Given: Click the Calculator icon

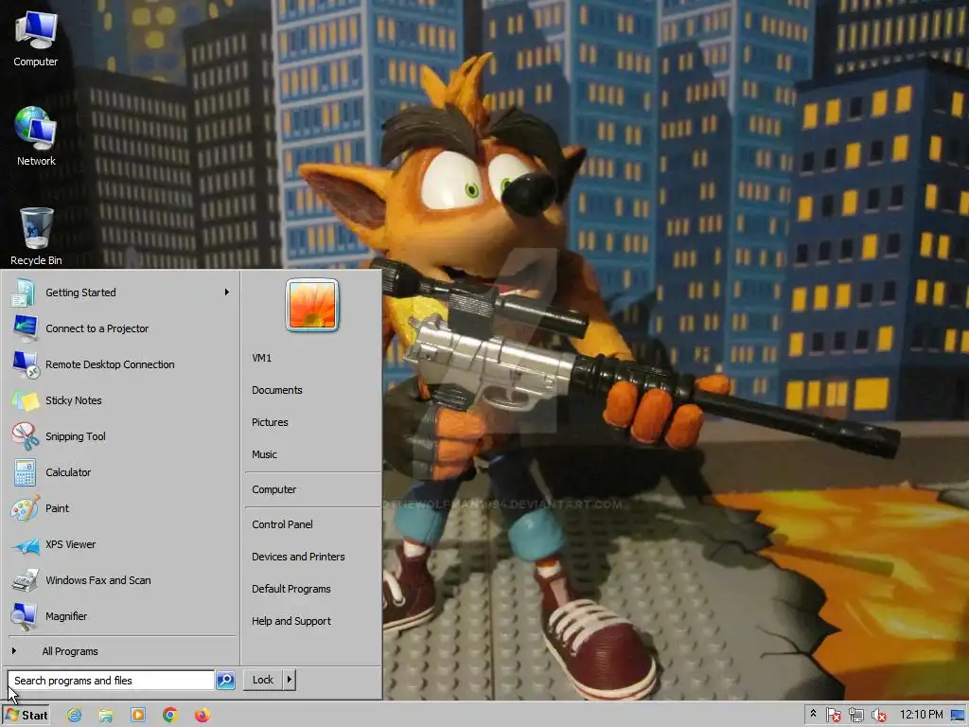Looking at the screenshot, I should pos(24,472).
